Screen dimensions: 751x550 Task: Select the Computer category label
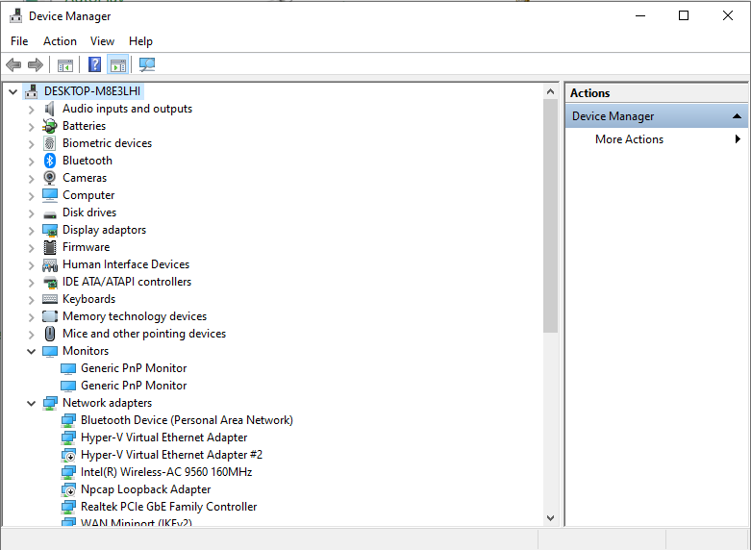(88, 195)
